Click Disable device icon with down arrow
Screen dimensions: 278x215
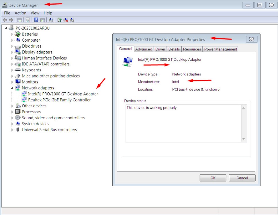[72, 20]
